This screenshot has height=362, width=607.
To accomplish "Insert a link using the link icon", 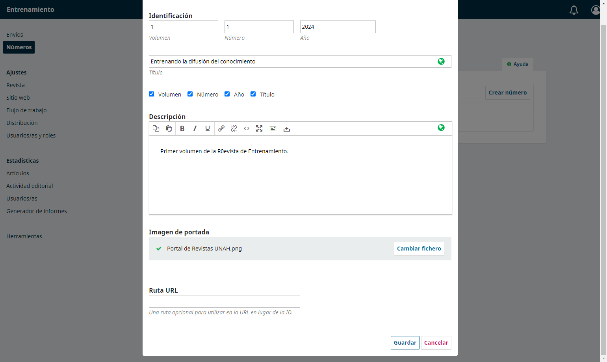I will 221,128.
